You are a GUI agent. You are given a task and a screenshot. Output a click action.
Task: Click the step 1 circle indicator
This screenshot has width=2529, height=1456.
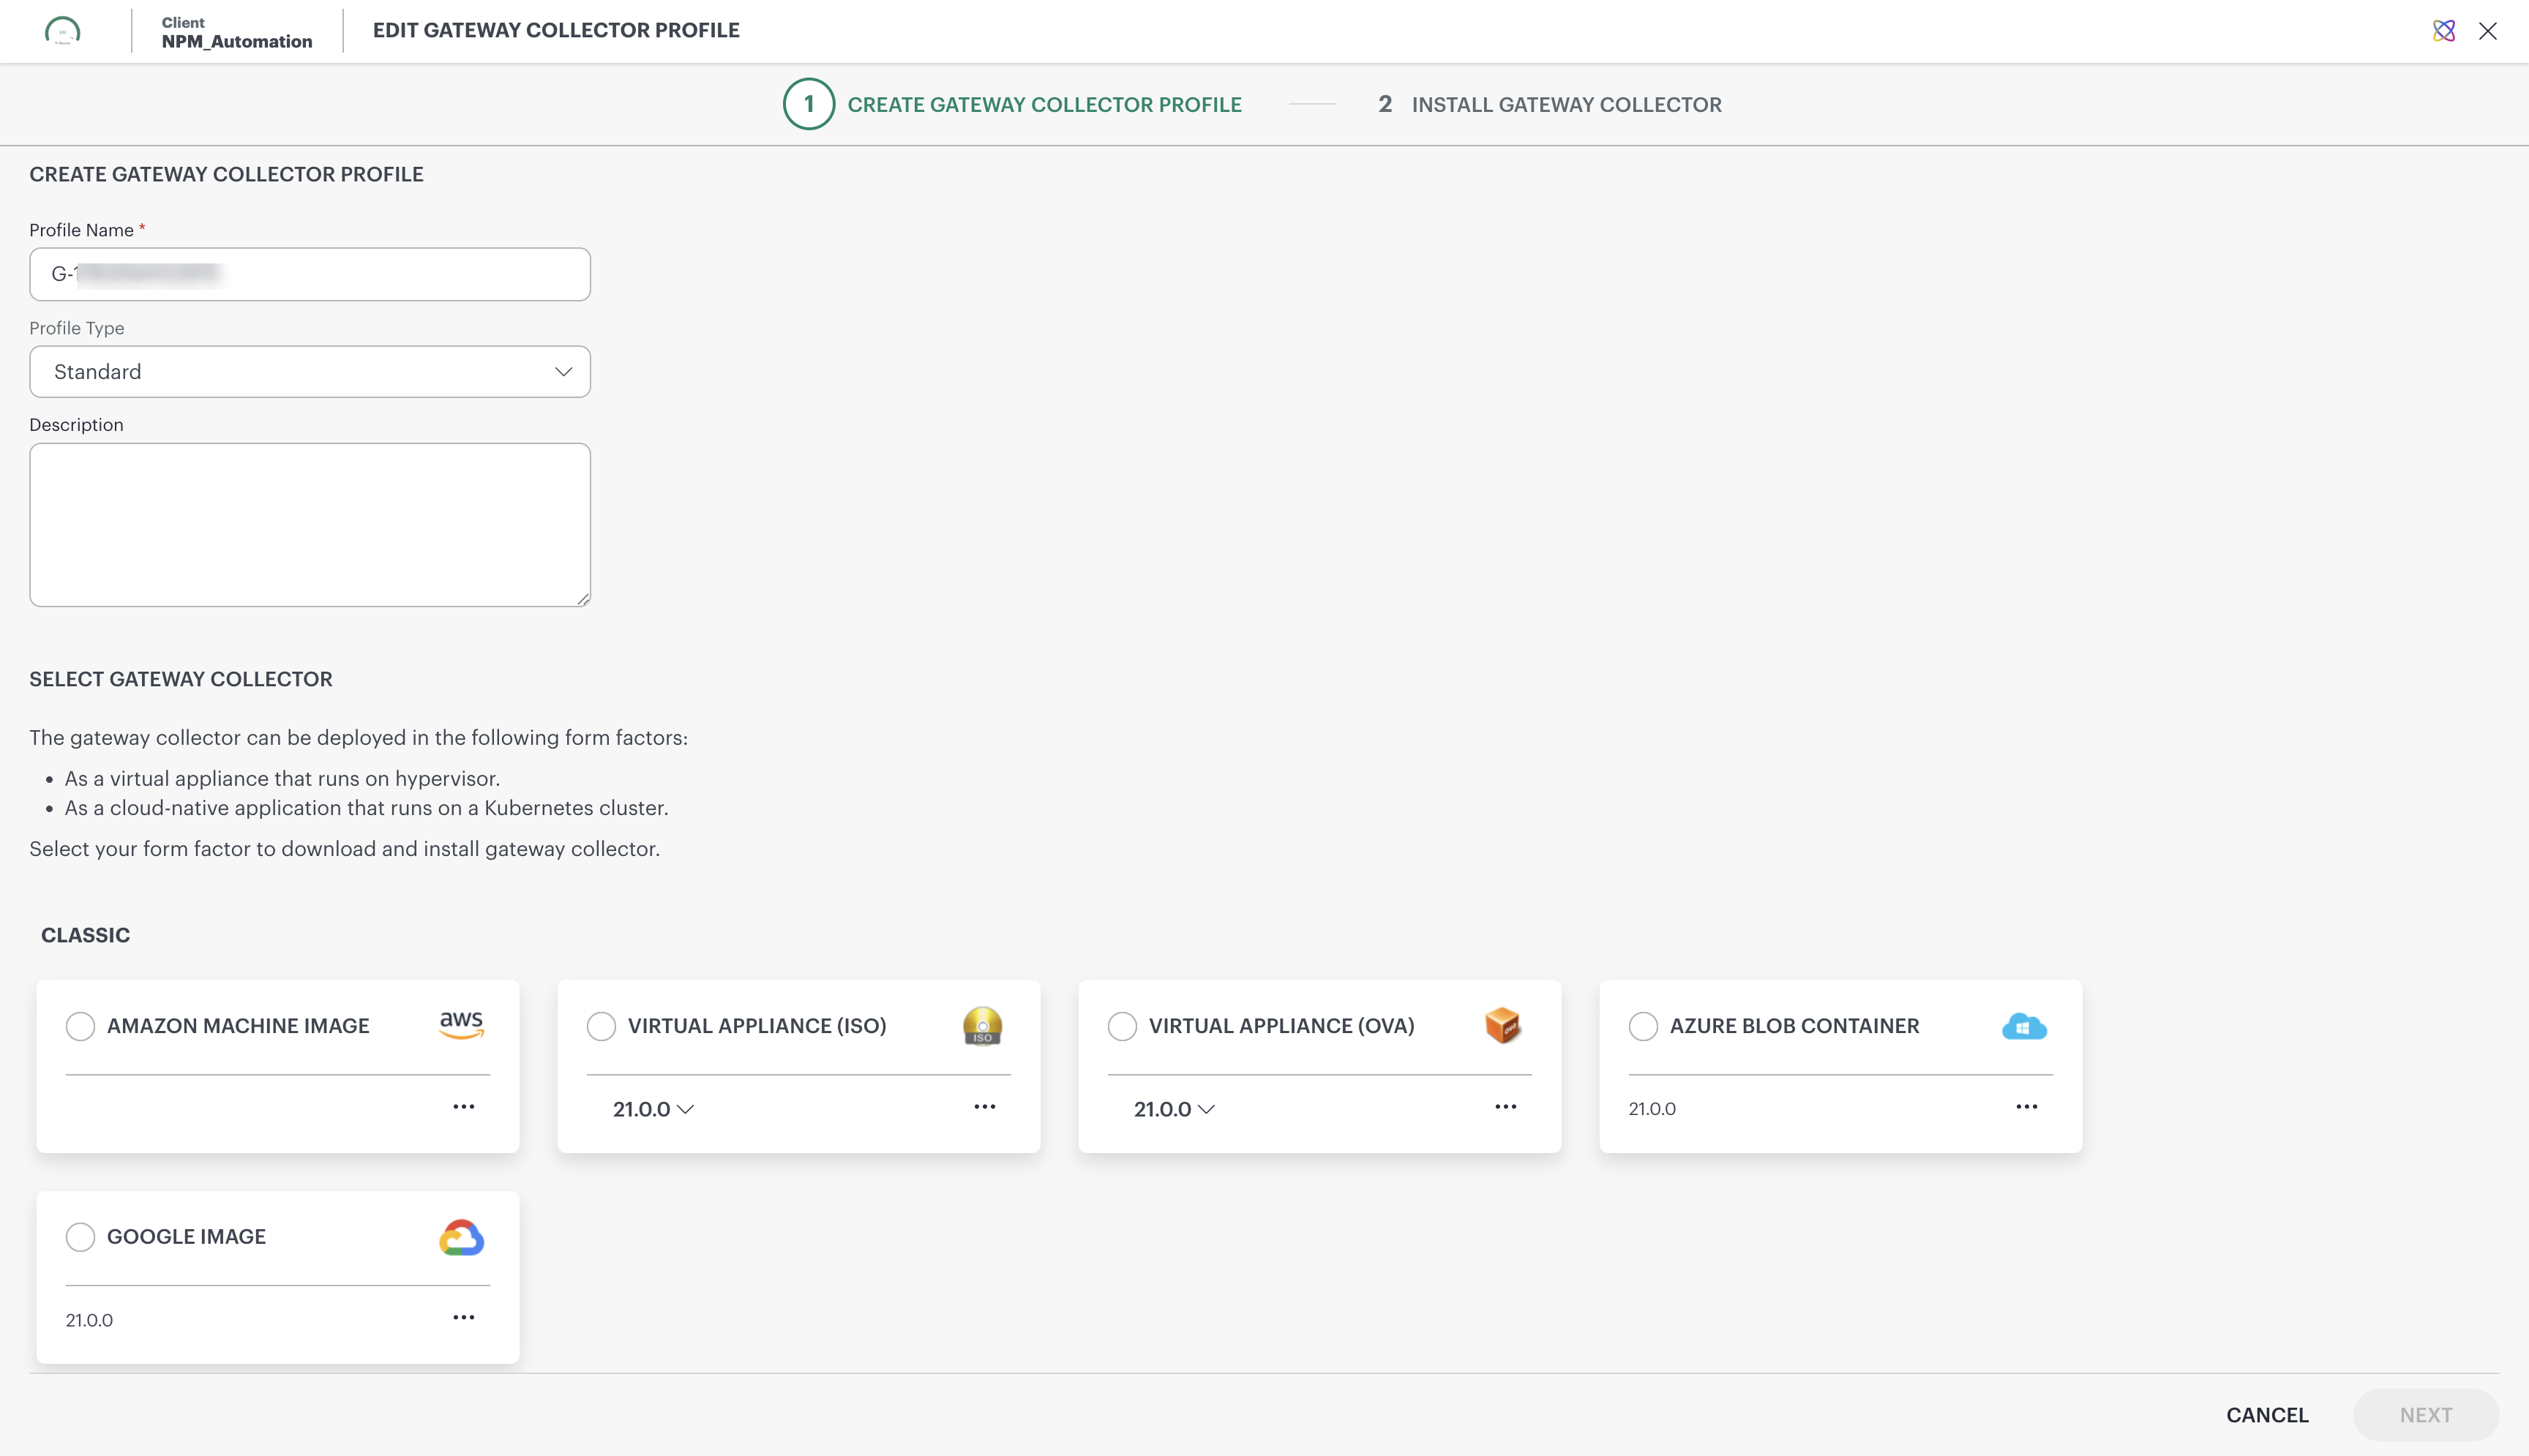pos(808,104)
